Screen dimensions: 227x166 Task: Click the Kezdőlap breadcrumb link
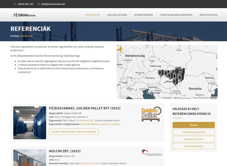coord(15,36)
